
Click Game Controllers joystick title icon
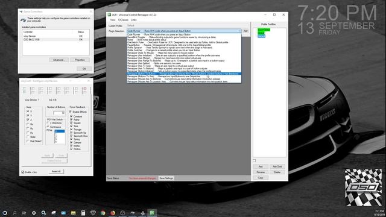pos(21,11)
